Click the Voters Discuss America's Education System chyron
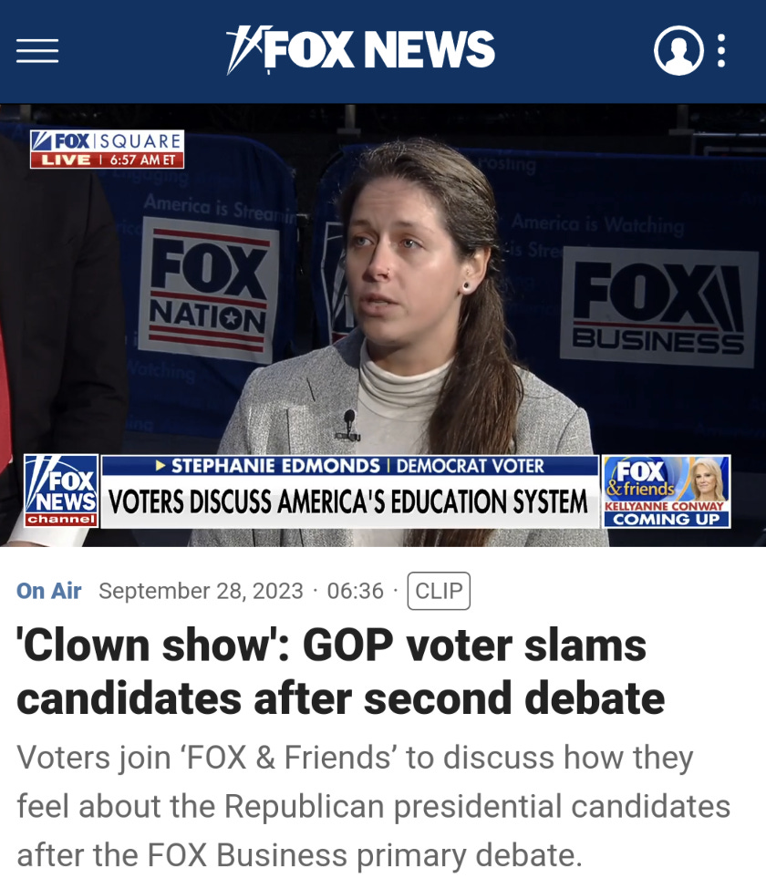The image size is (766, 878). (x=348, y=501)
